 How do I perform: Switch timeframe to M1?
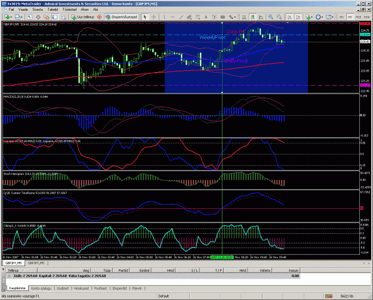[341, 17]
